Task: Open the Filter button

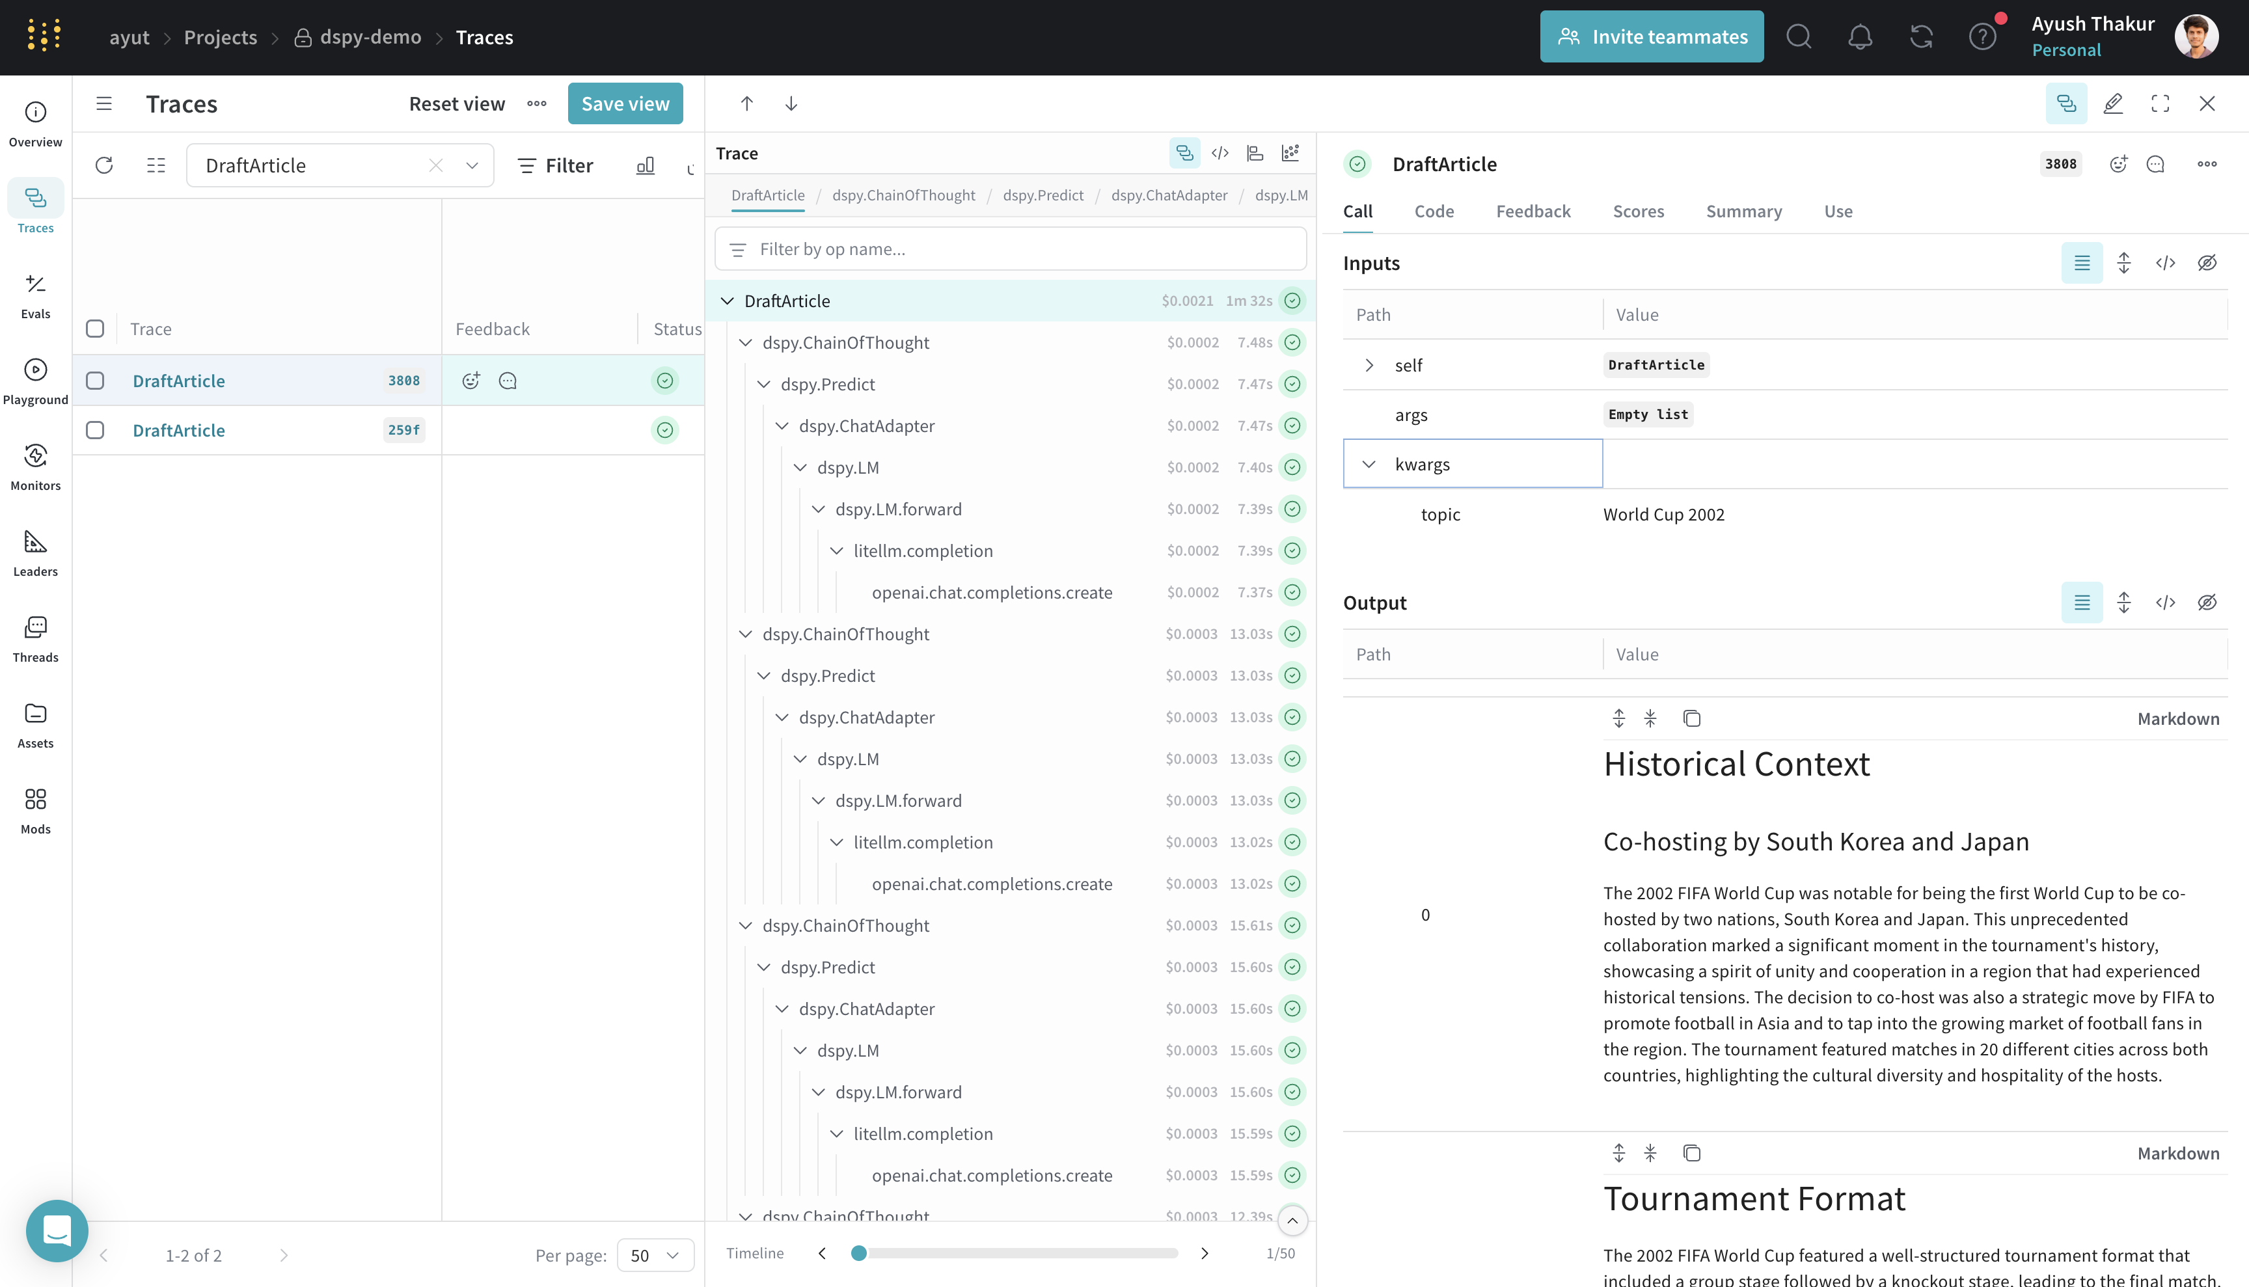Action: pyautogui.click(x=555, y=165)
